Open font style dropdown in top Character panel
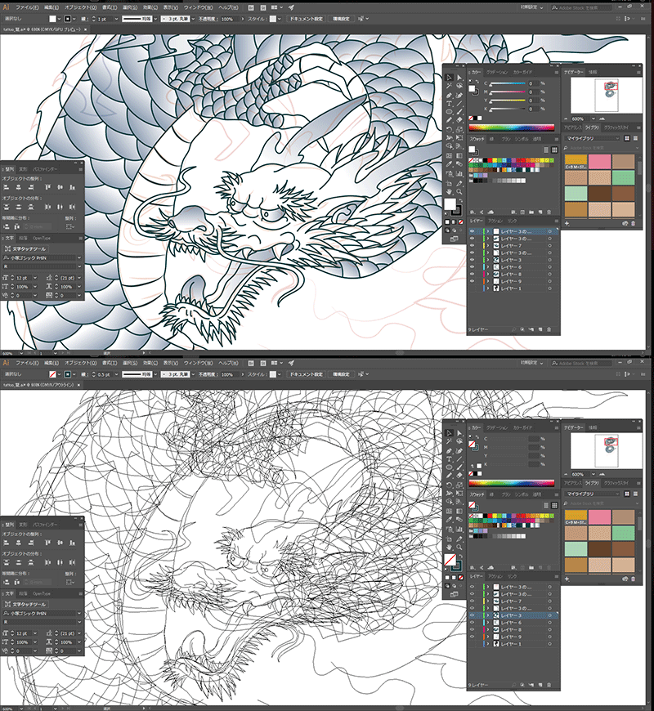The image size is (654, 711). [79, 266]
